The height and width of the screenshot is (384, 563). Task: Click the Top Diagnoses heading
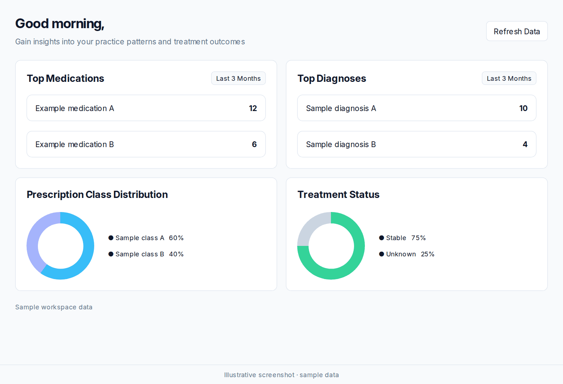tap(332, 79)
